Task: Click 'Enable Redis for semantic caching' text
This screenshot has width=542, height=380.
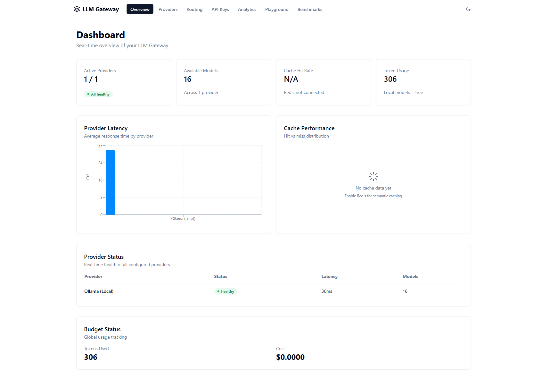Action: point(373,196)
